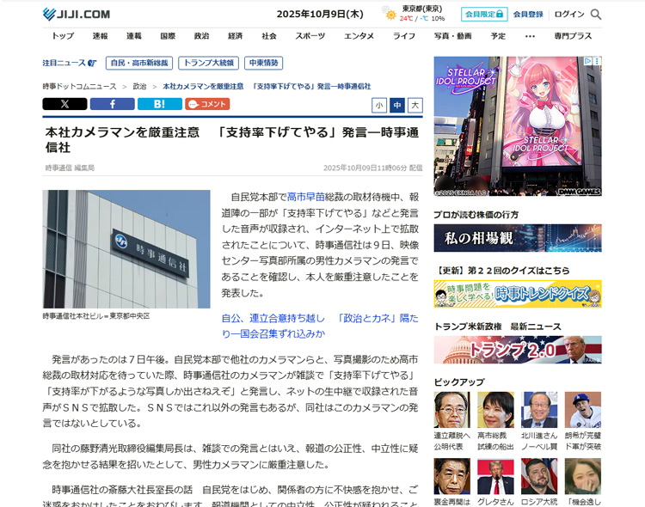Click the weather sun icon for Tokyo
Image resolution: width=645 pixels, height=507 pixels.
point(390,15)
